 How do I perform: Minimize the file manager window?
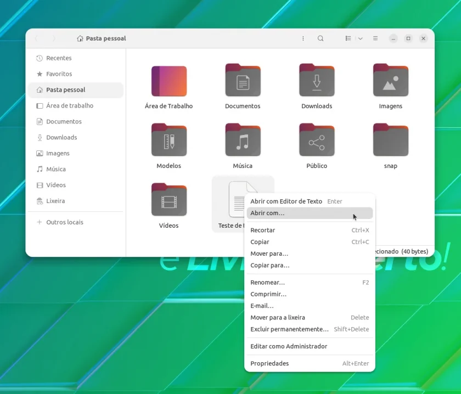393,38
